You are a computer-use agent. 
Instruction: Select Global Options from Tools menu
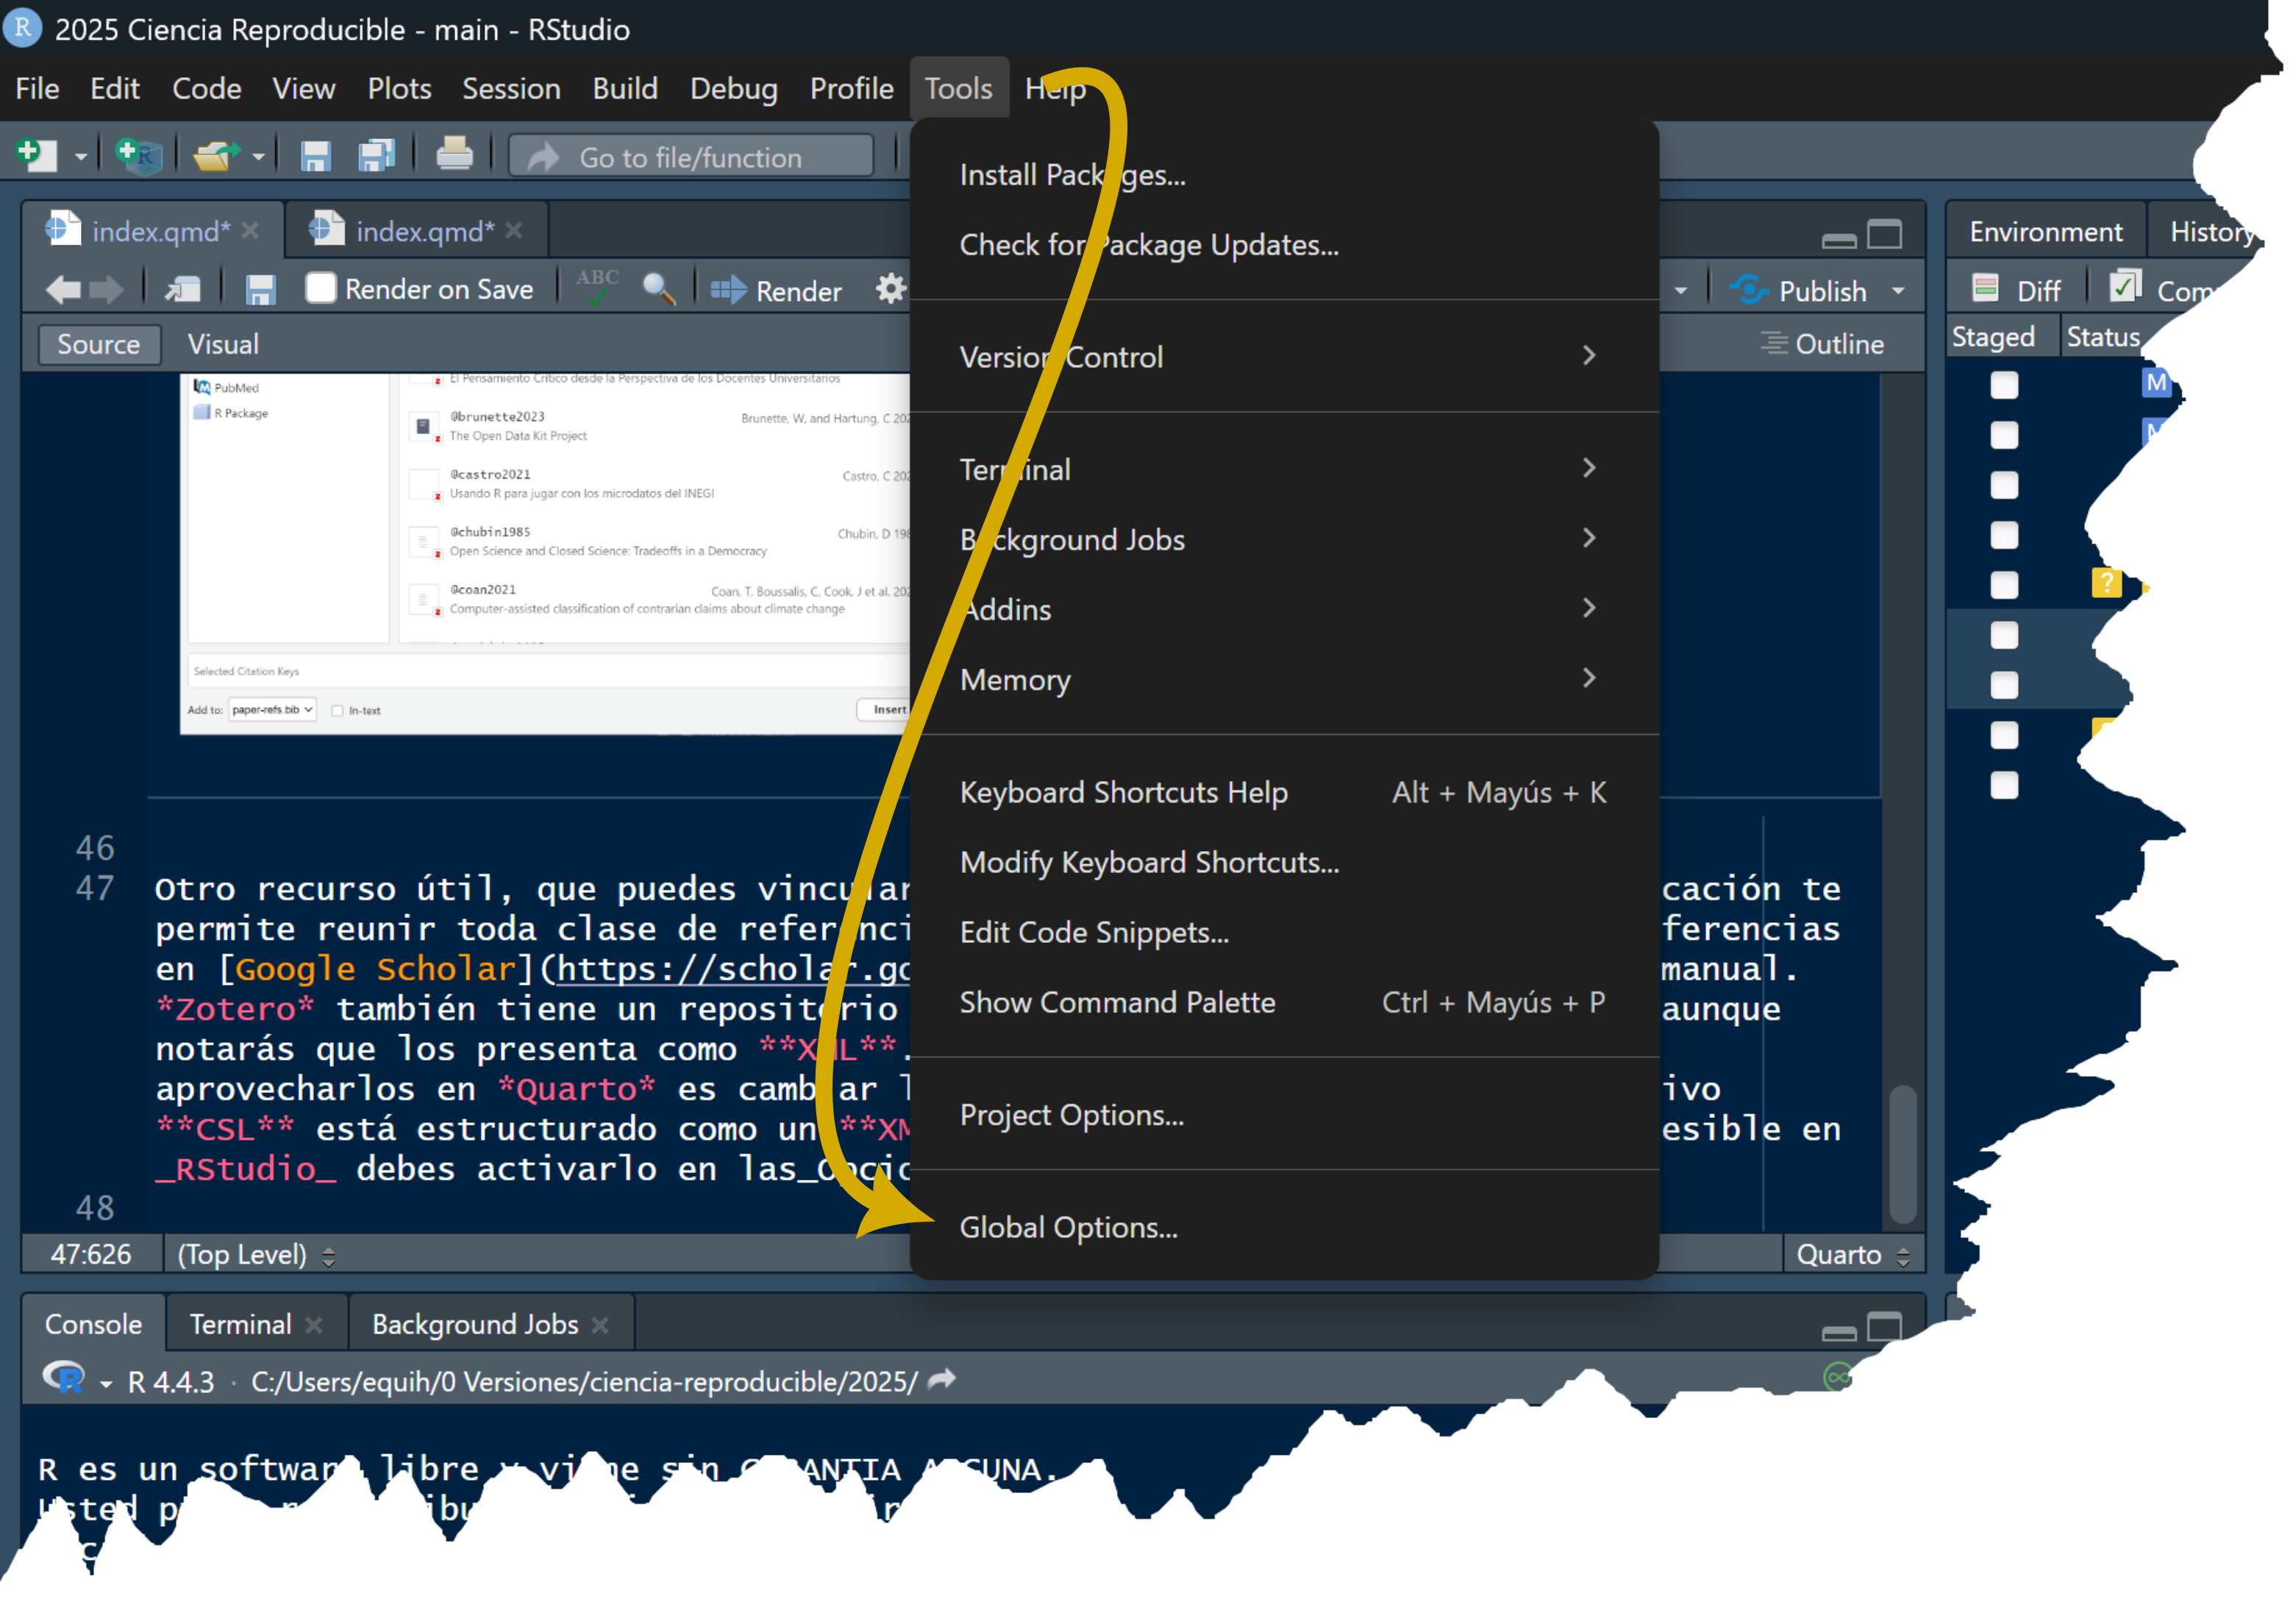1068,1227
